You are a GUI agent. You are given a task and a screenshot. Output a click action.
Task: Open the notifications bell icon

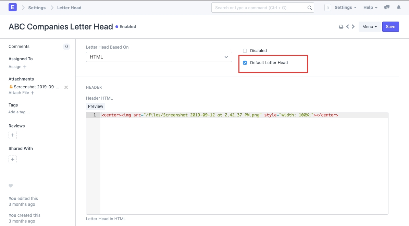click(x=399, y=7)
